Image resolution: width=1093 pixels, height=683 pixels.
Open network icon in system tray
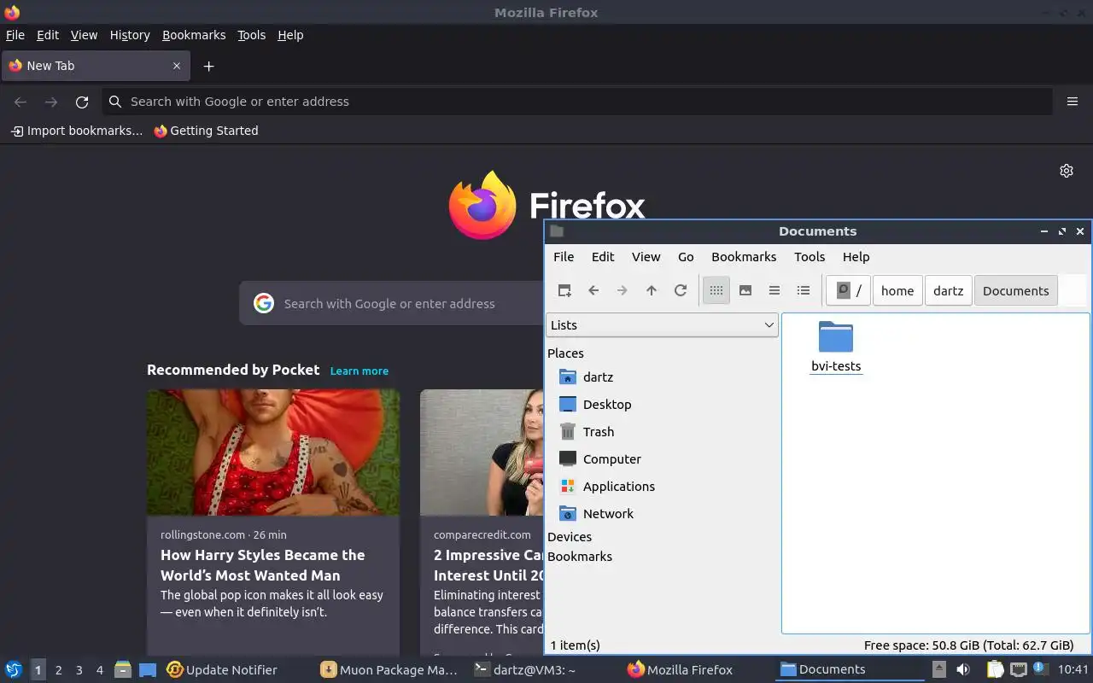tap(1018, 669)
